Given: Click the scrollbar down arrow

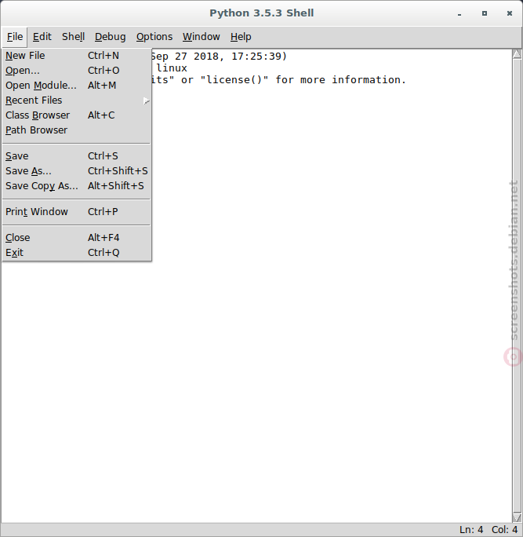Looking at the screenshot, I should tap(517, 517).
